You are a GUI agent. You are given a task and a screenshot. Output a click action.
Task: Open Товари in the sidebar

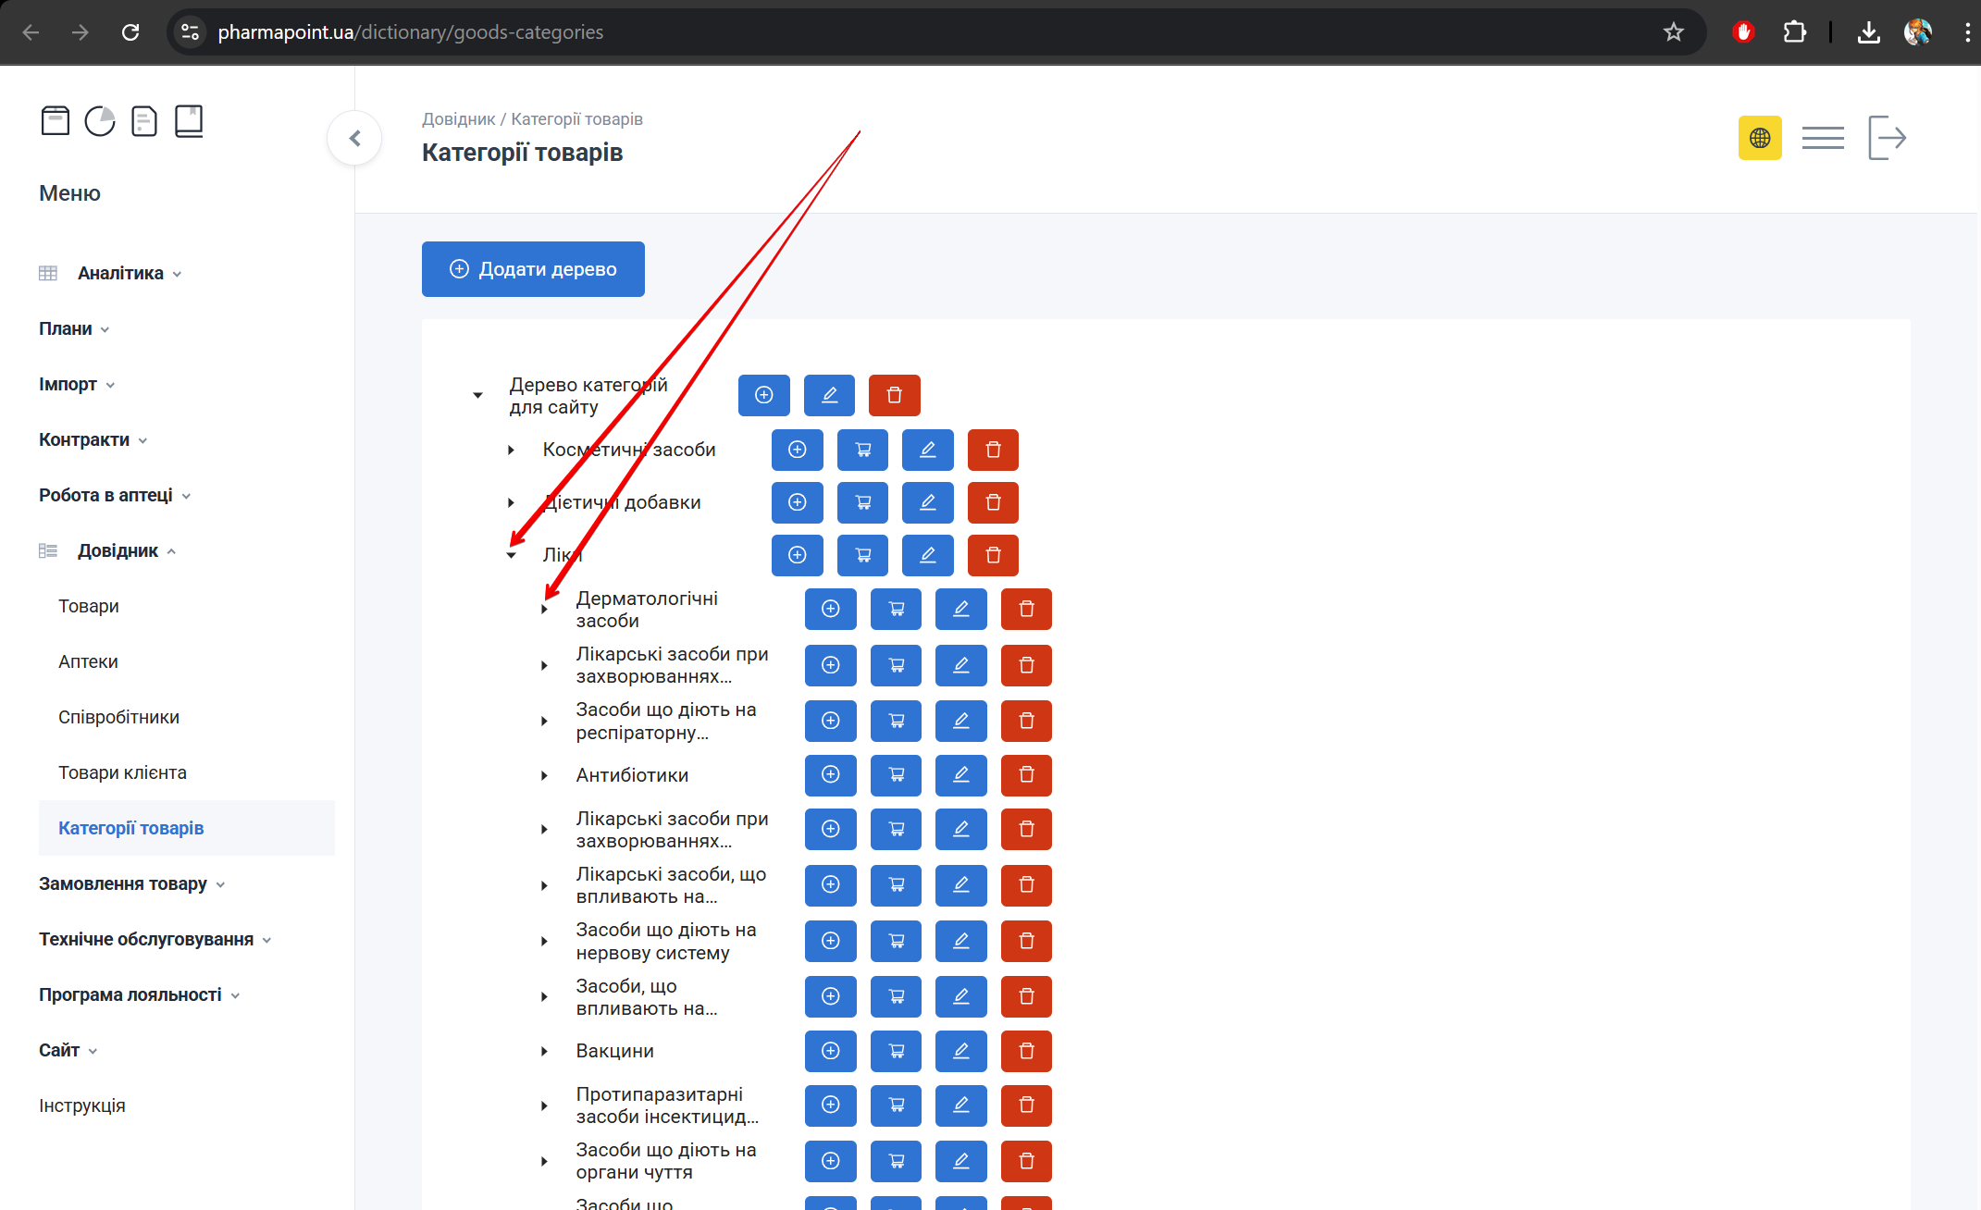tap(89, 606)
